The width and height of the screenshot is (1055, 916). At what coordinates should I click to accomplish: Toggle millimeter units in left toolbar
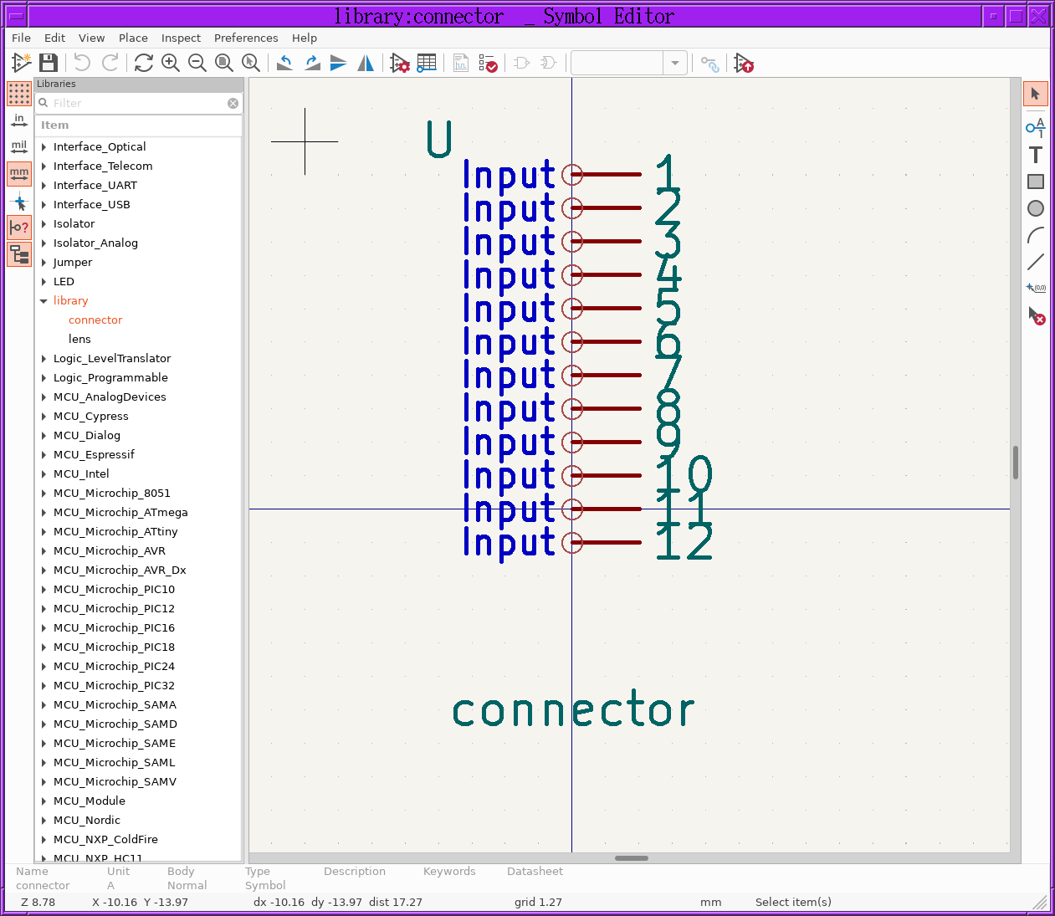[x=18, y=173]
